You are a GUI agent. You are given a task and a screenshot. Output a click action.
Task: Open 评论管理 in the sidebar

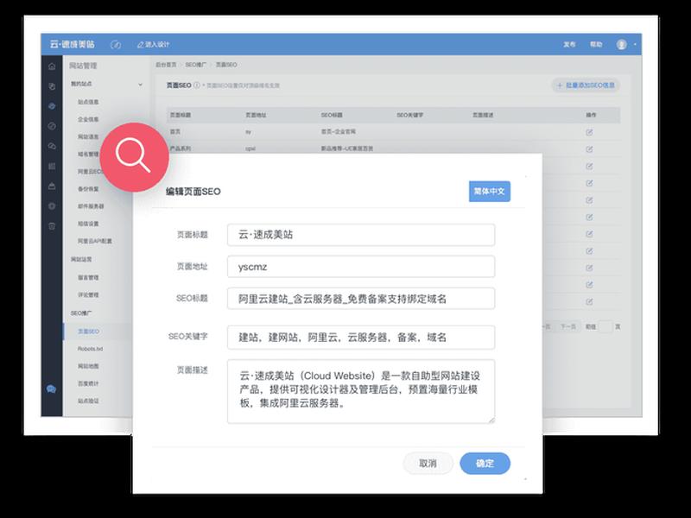coord(89,294)
